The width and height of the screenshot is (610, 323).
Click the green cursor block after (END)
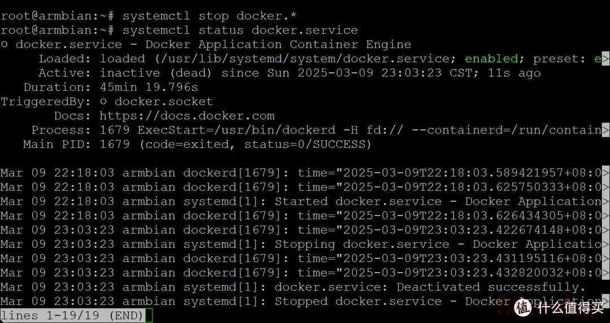tap(149, 315)
